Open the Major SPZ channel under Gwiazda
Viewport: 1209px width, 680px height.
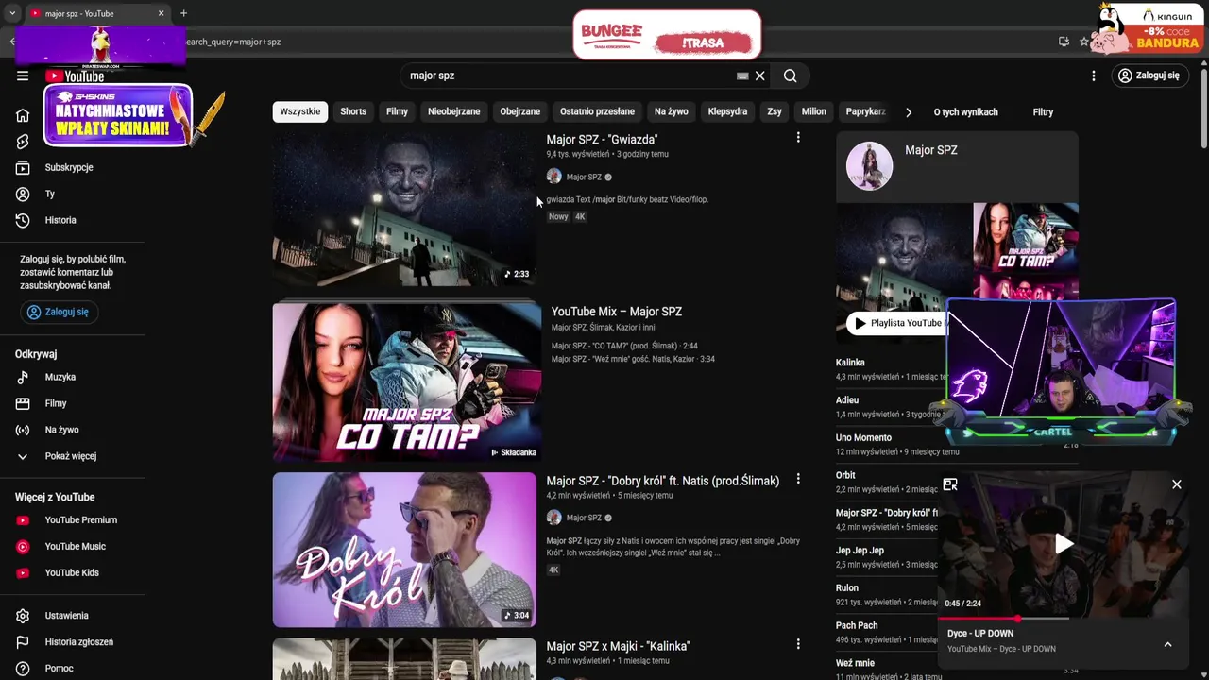coord(584,177)
